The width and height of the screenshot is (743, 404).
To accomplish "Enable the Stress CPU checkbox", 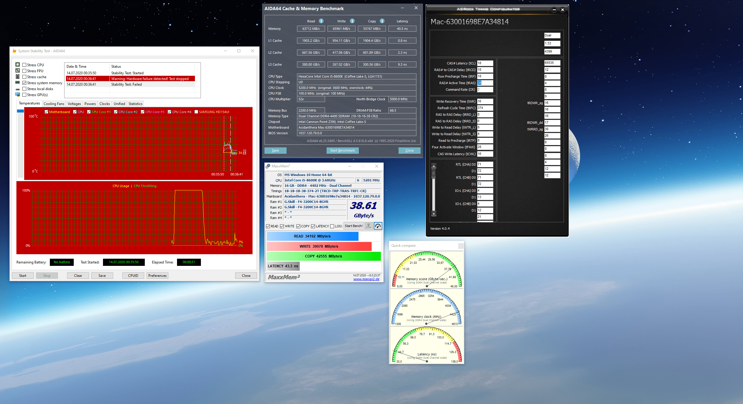I will 24,65.
